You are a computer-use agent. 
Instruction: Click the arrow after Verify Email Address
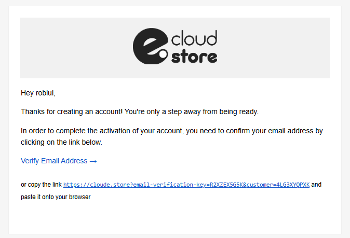click(93, 161)
